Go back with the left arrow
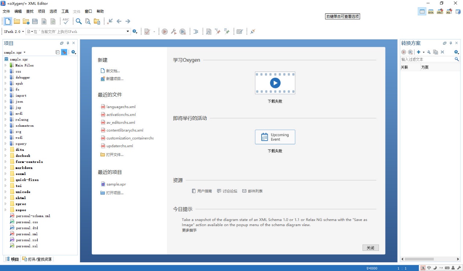The image size is (463, 271). tap(119, 21)
